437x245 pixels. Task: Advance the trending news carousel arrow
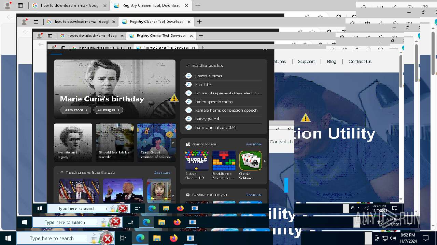point(173,196)
